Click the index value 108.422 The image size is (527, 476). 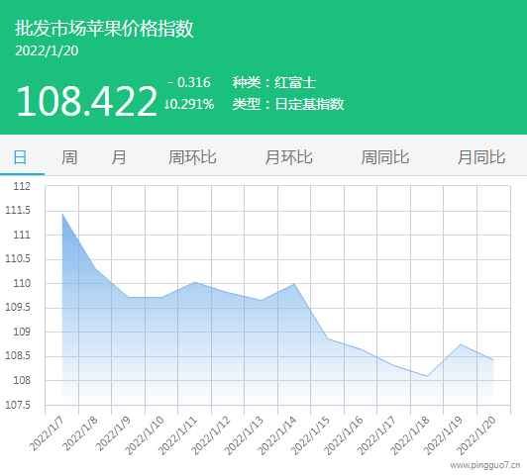pos(86,101)
